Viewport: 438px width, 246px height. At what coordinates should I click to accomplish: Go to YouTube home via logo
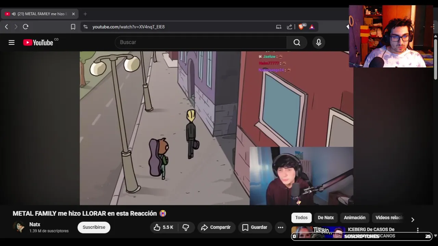38,42
